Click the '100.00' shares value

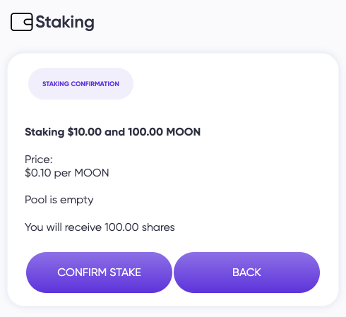pos(121,227)
